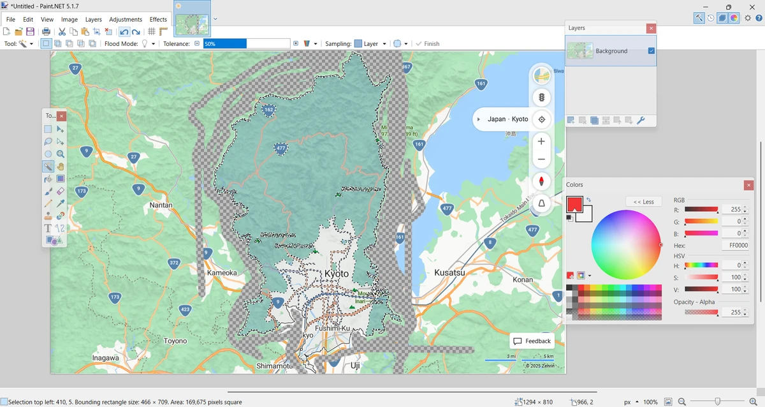
Task: Select the Line/Curve tool
Action: (x=60, y=228)
